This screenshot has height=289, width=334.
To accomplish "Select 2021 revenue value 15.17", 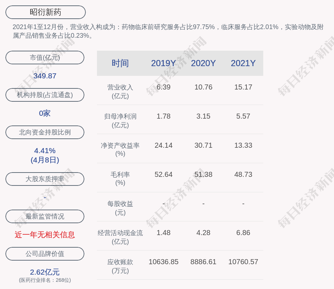I will 243,87.
